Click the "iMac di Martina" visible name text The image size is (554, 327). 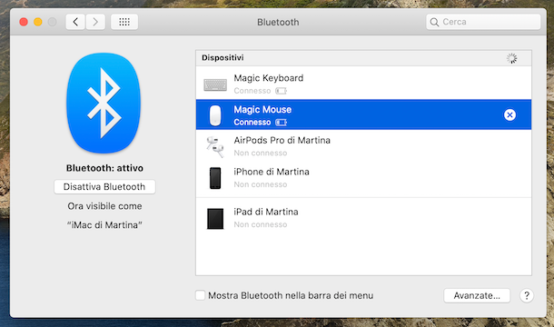pyautogui.click(x=104, y=225)
